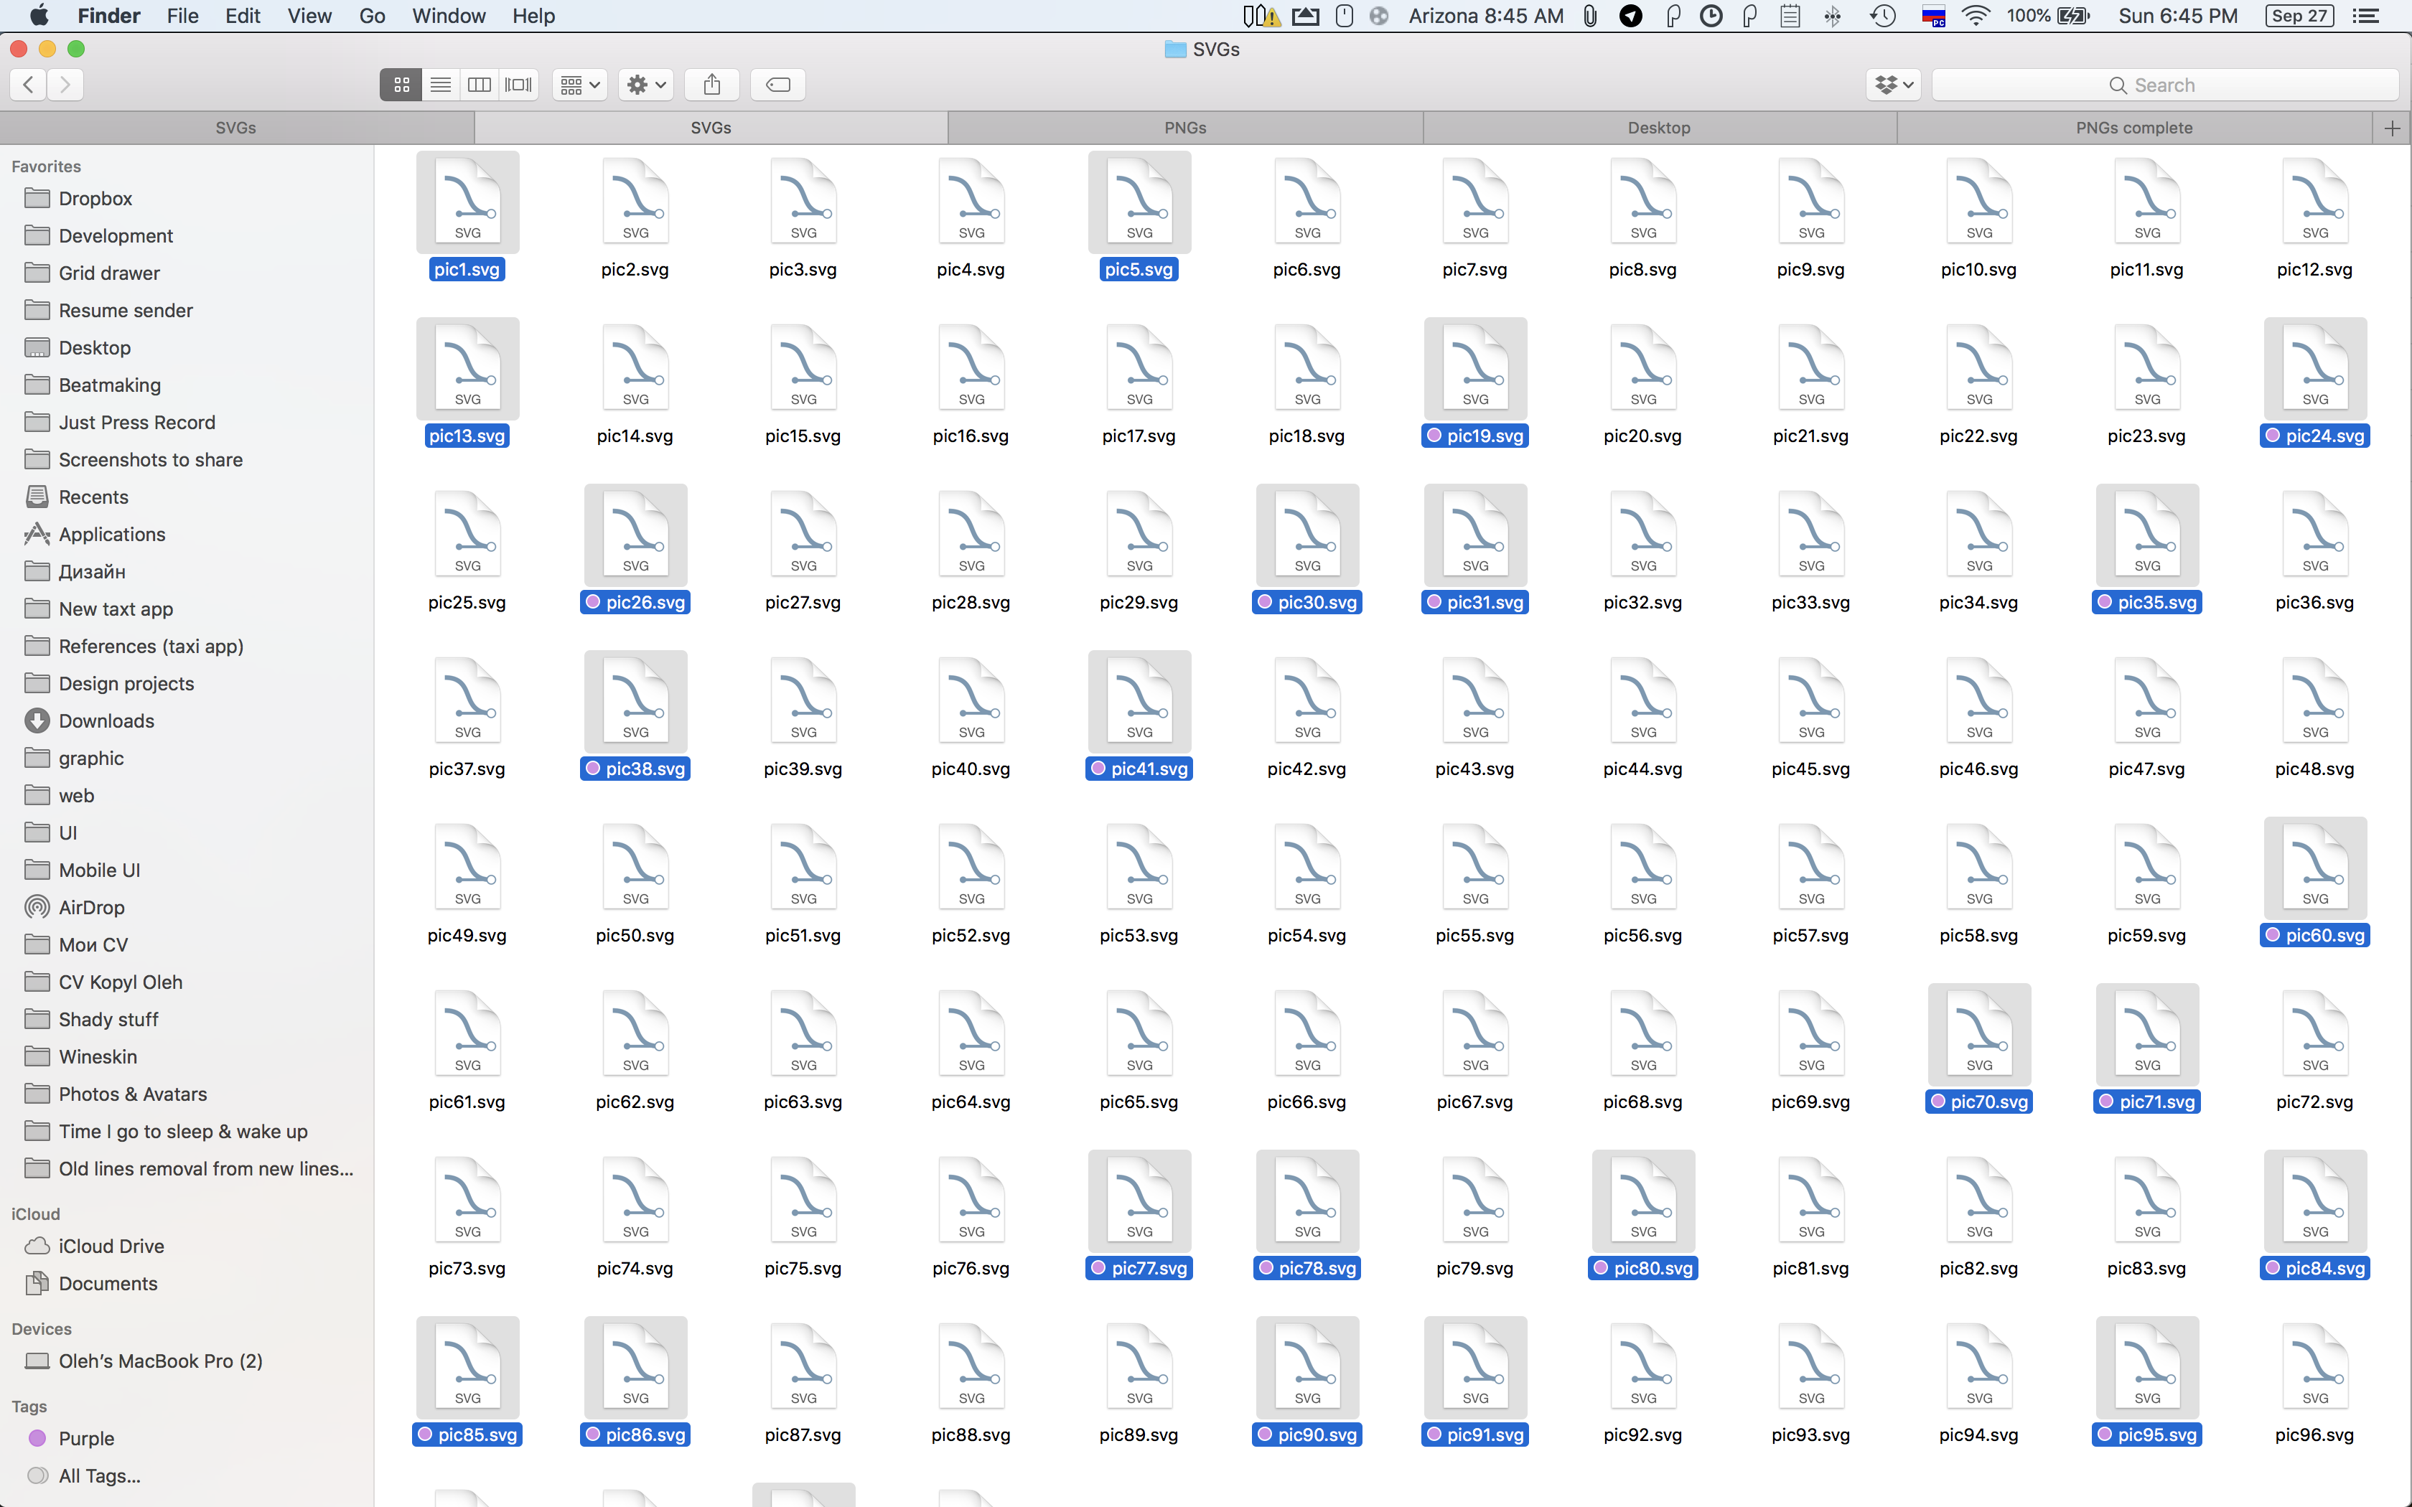Screen dimensions: 2412x1507
Task: Switch to column view mode
Action: click(480, 85)
